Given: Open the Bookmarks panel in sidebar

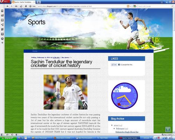Looking at the screenshot, I should point(2,11).
